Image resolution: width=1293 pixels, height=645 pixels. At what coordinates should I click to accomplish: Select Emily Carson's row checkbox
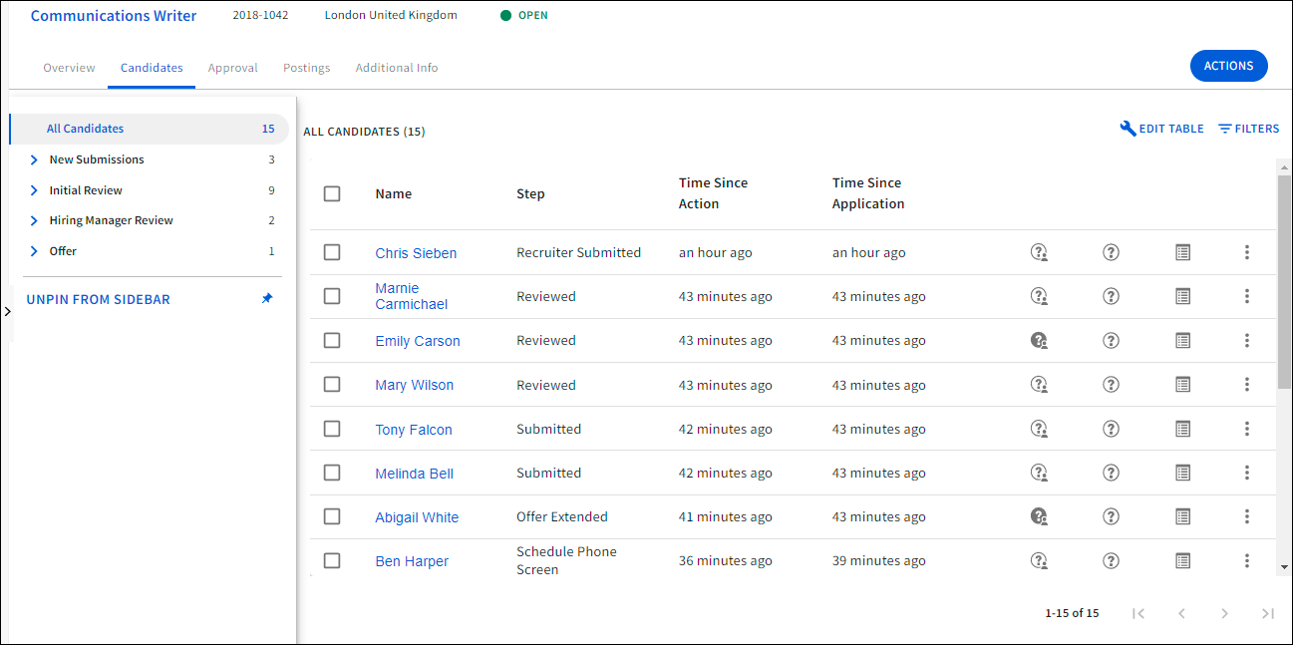(332, 340)
